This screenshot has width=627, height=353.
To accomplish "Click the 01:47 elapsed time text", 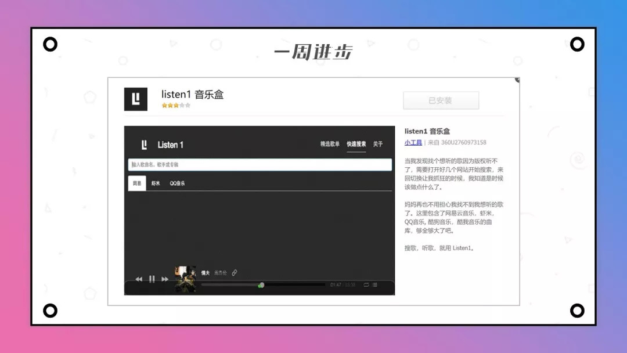I will (x=336, y=285).
